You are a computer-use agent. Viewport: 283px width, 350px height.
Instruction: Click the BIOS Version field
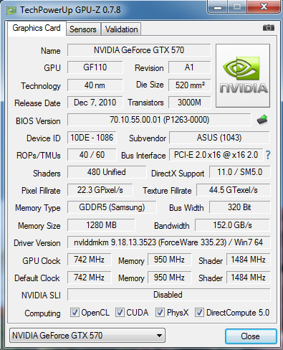(x=159, y=120)
